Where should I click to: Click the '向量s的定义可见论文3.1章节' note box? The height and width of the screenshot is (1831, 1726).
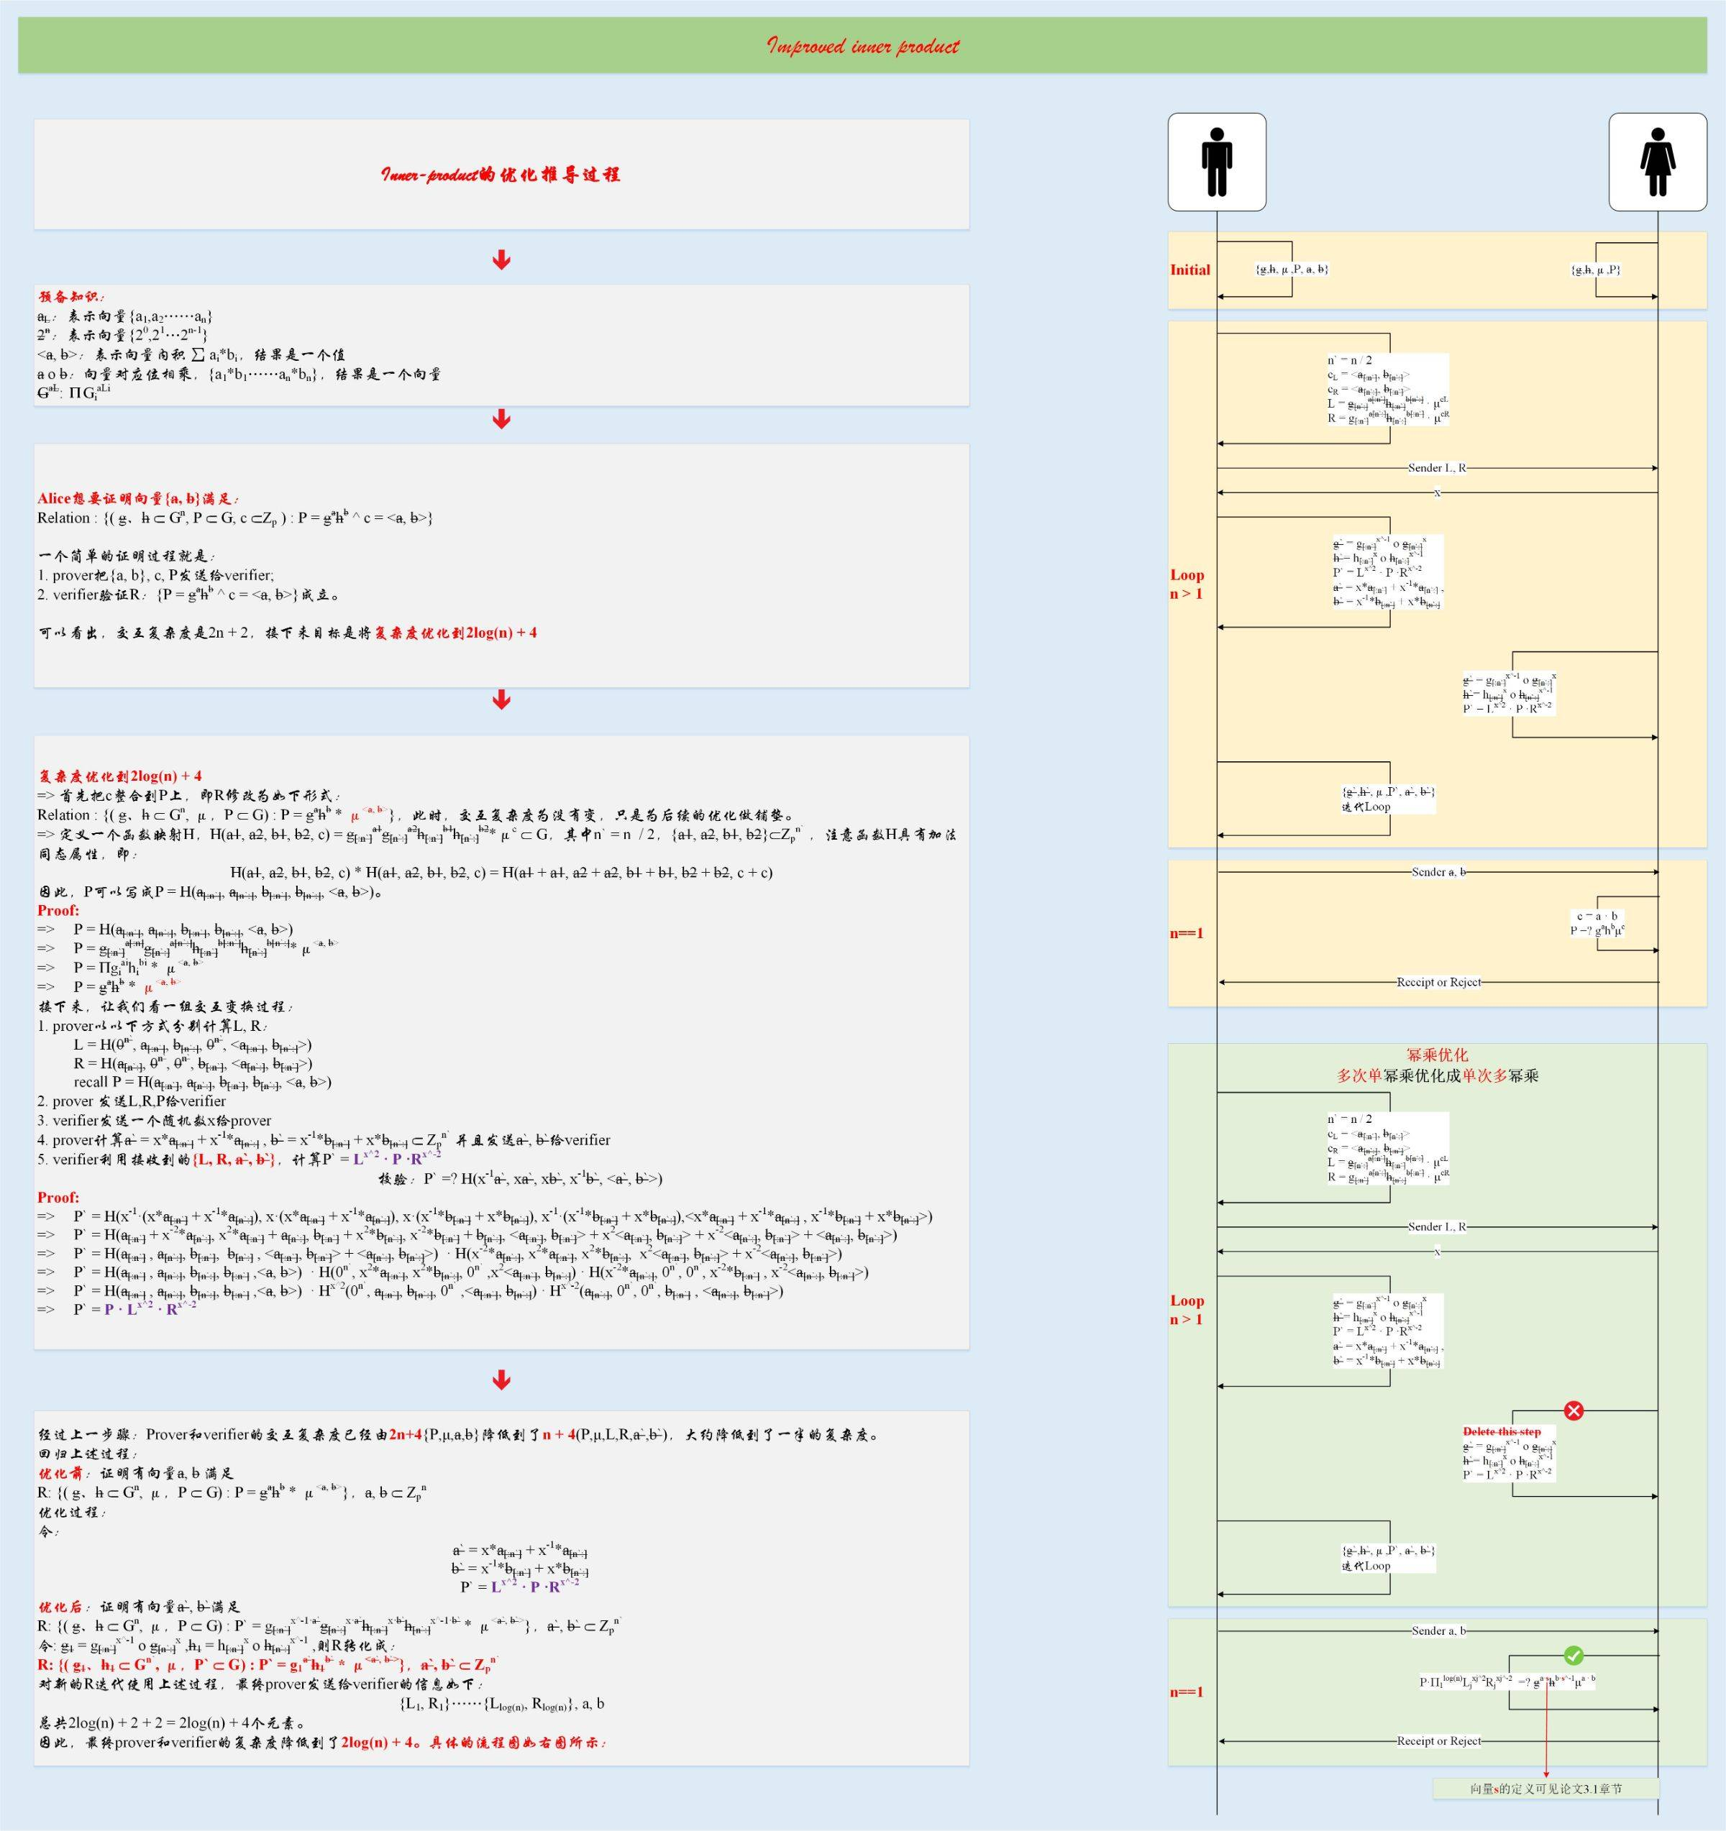coord(1545,1789)
